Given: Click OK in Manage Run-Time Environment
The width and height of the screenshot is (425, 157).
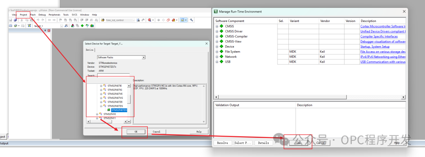Looking at the screenshot, I should (x=298, y=142).
